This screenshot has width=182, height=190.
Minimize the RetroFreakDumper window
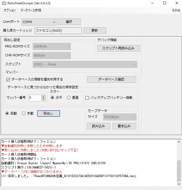(x=153, y=3)
